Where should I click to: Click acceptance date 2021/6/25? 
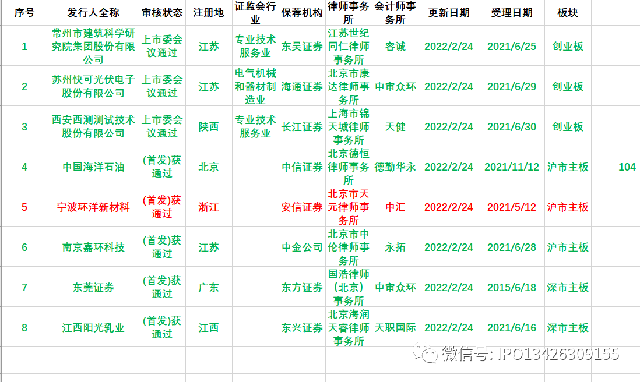tap(511, 45)
